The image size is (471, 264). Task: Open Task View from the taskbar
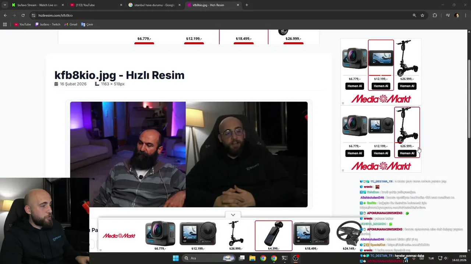click(242, 258)
